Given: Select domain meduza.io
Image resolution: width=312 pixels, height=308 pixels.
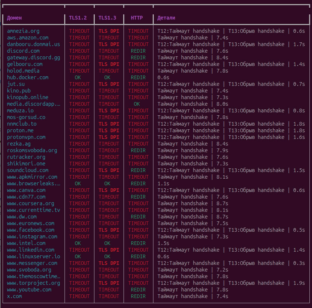Looking at the screenshot, I should 20,111.
